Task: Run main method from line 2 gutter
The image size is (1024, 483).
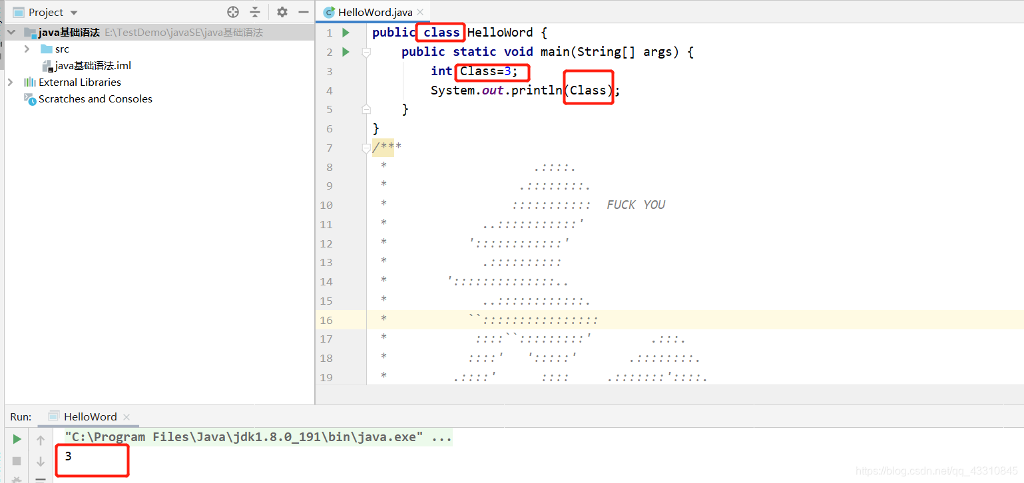Action: pyautogui.click(x=346, y=52)
